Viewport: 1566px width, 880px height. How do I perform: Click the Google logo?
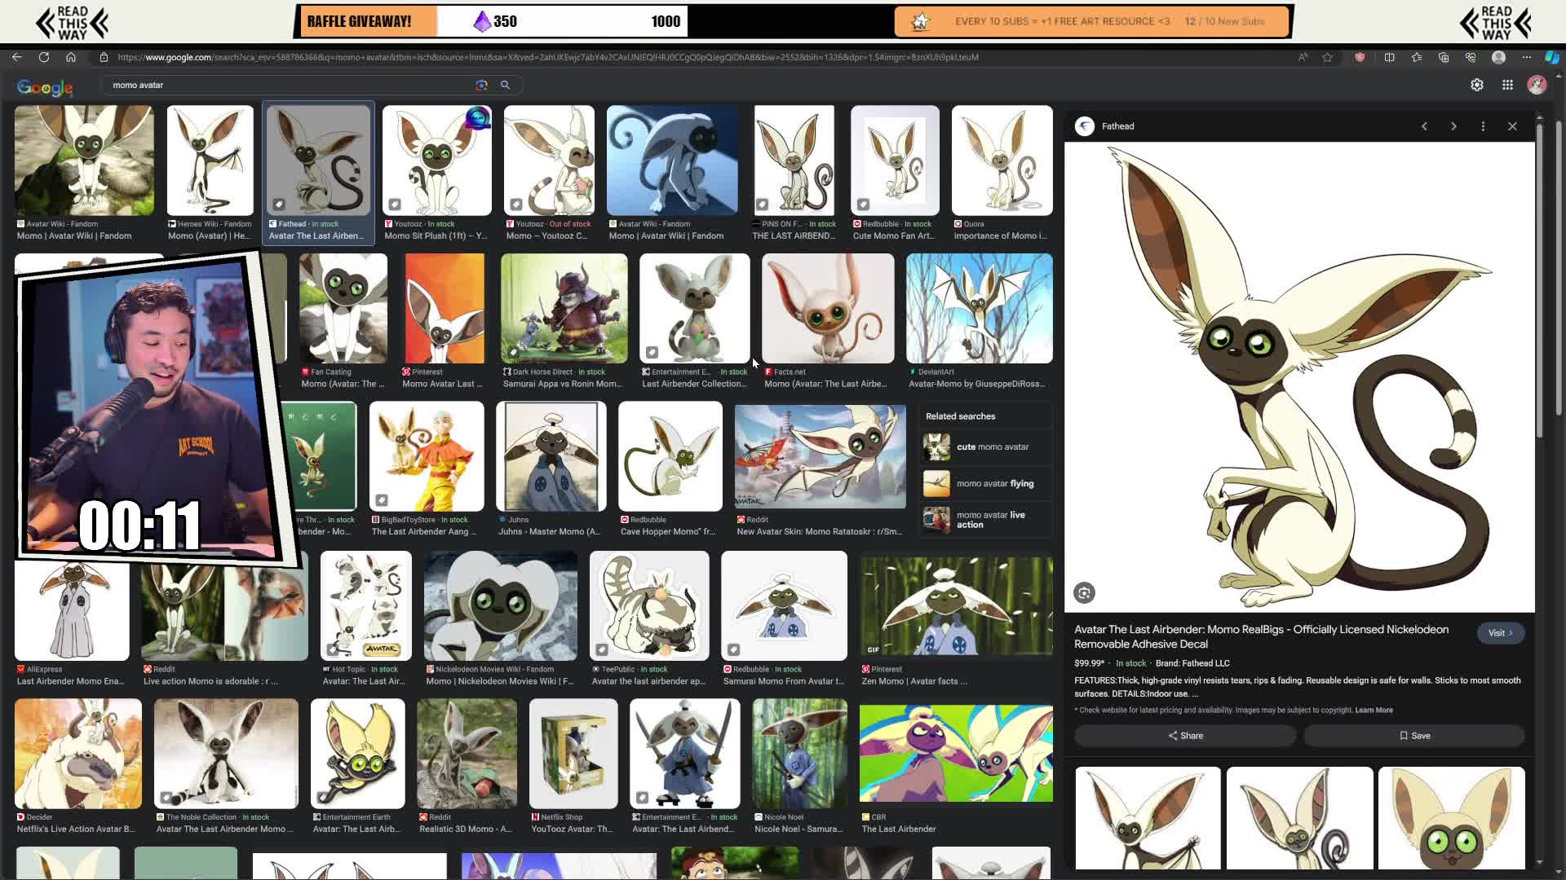(x=45, y=86)
